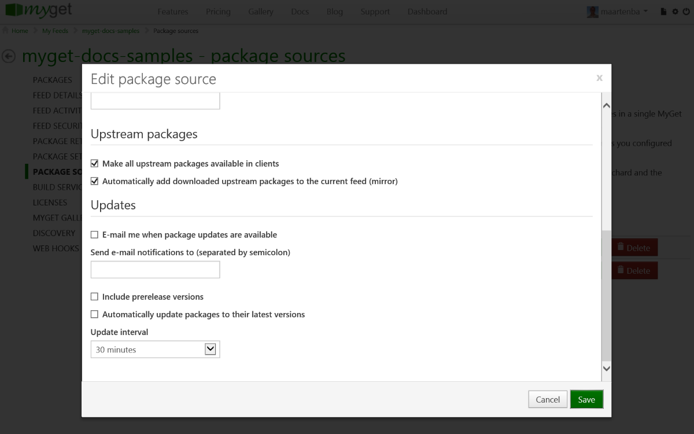Click the power icon to log out
The width and height of the screenshot is (694, 434).
685,12
